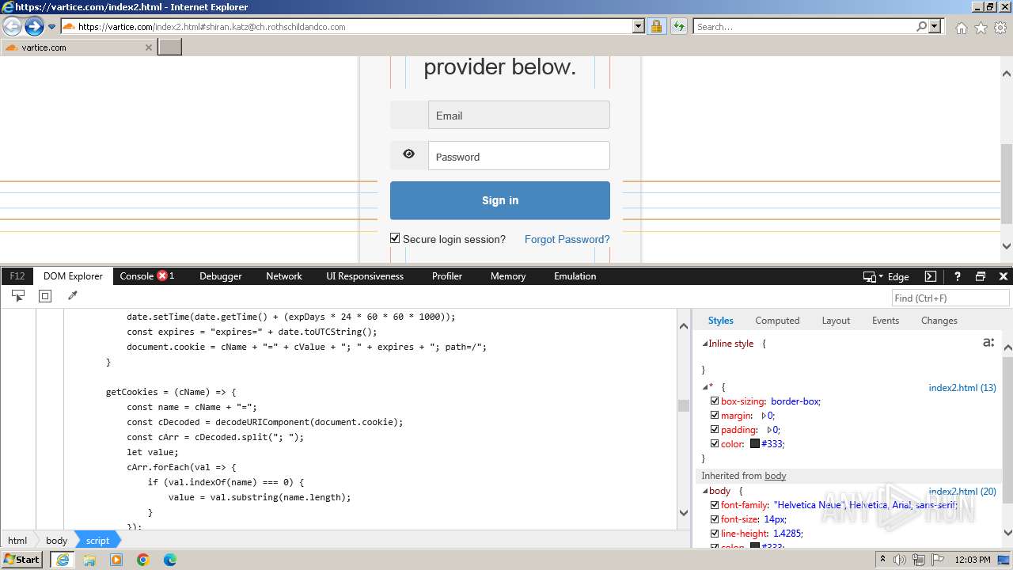This screenshot has height=570, width=1013.
Task: Click the Password input field
Action: tap(519, 155)
